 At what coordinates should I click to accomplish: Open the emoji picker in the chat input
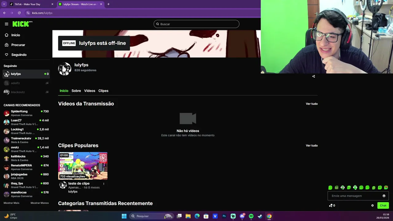tap(384, 196)
